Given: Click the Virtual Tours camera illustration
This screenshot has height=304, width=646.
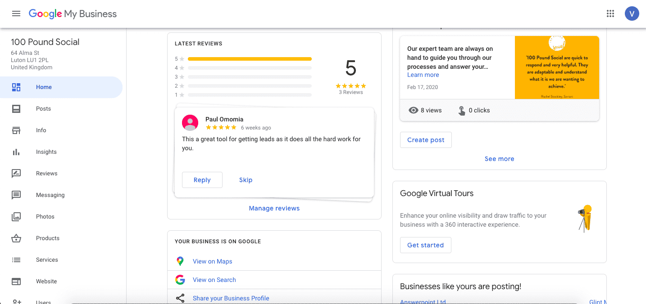Looking at the screenshot, I should 585,219.
